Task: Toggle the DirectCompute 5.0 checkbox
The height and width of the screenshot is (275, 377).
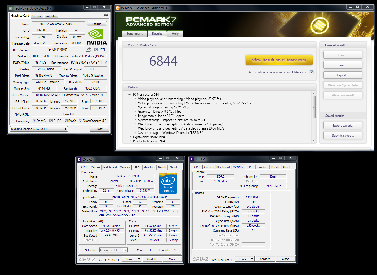Action: [80, 121]
